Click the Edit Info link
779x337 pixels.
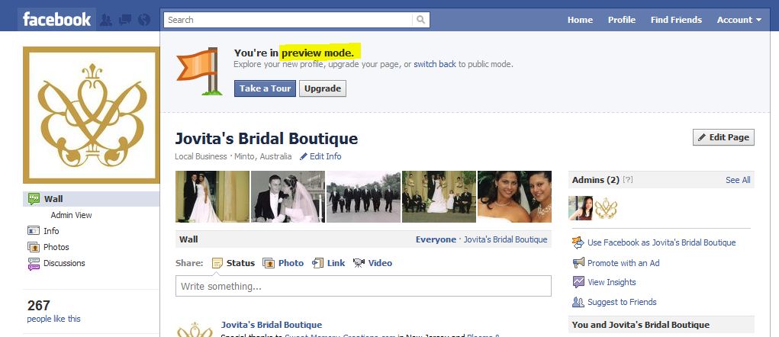pyautogui.click(x=326, y=156)
